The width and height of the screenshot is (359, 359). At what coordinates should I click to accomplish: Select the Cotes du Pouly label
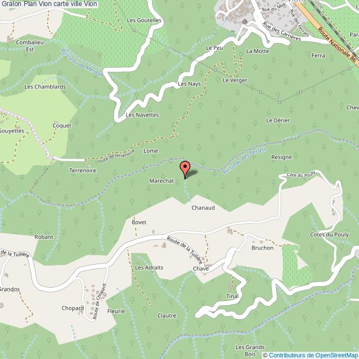(x=329, y=234)
